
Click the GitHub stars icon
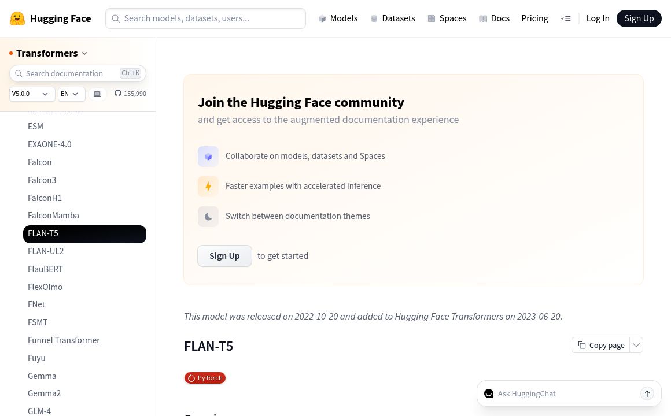pos(118,94)
